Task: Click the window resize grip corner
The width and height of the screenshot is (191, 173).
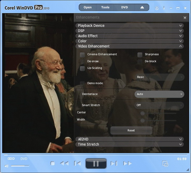Action: click(188, 170)
